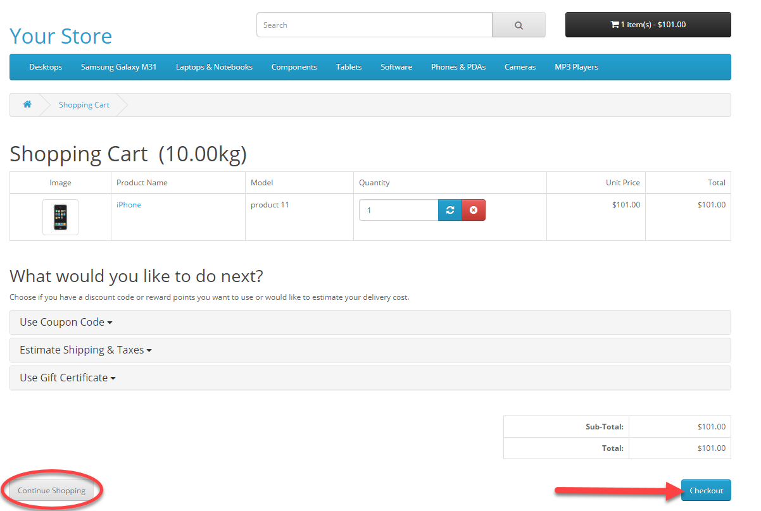761x511 pixels.
Task: Click the Image column header
Action: [60, 182]
